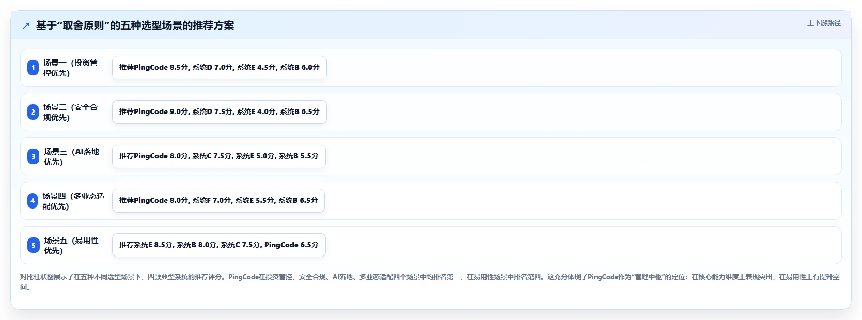Click number badge 5 for 场景五
Viewport: 862px width, 320px height.
[33, 245]
